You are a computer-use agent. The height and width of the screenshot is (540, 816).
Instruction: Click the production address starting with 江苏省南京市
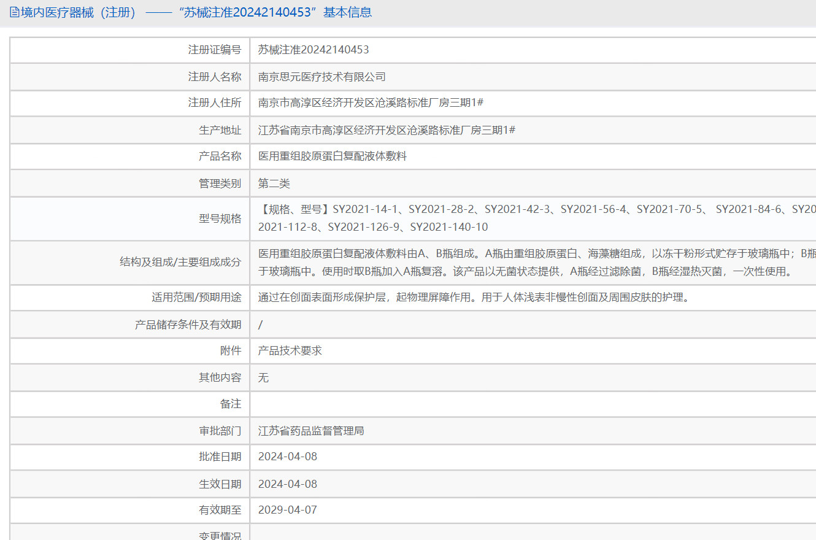(x=387, y=130)
